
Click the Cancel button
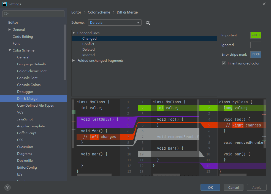(233, 188)
